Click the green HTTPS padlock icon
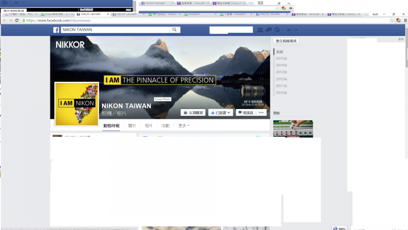 [x=24, y=20]
